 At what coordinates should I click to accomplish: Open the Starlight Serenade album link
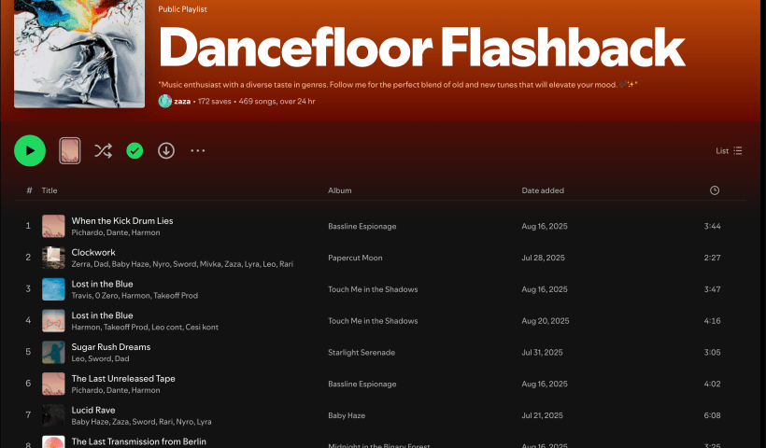pos(362,353)
